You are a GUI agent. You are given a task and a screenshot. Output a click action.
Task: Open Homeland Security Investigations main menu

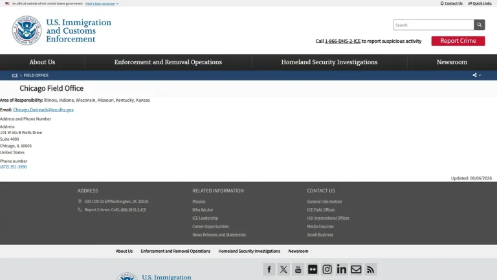(x=329, y=62)
